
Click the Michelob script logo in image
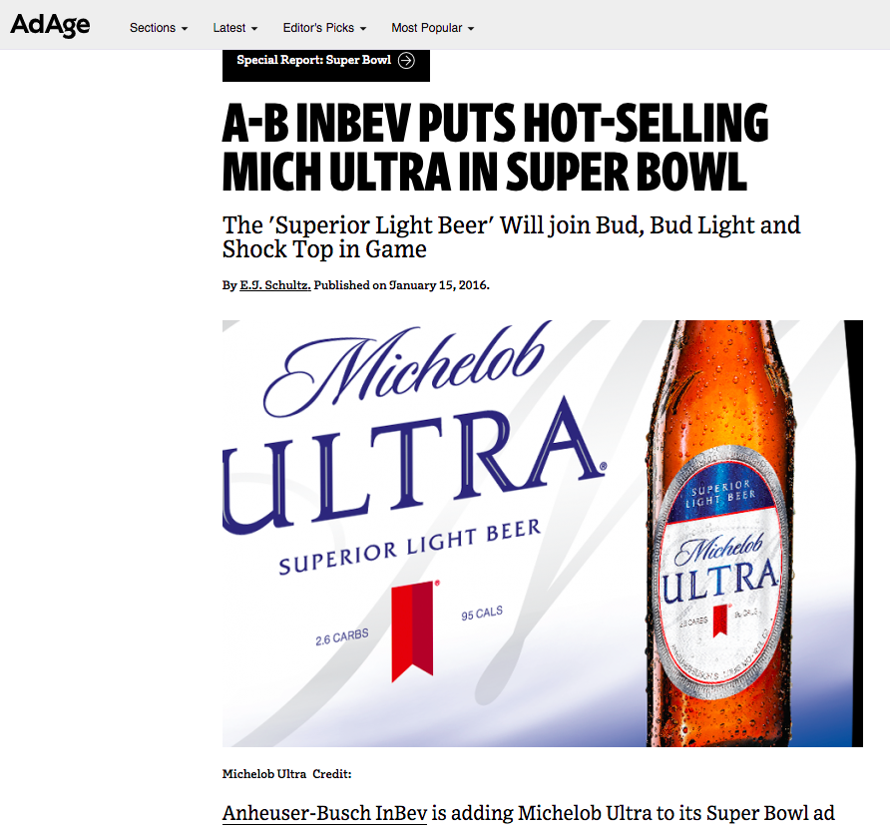406,369
